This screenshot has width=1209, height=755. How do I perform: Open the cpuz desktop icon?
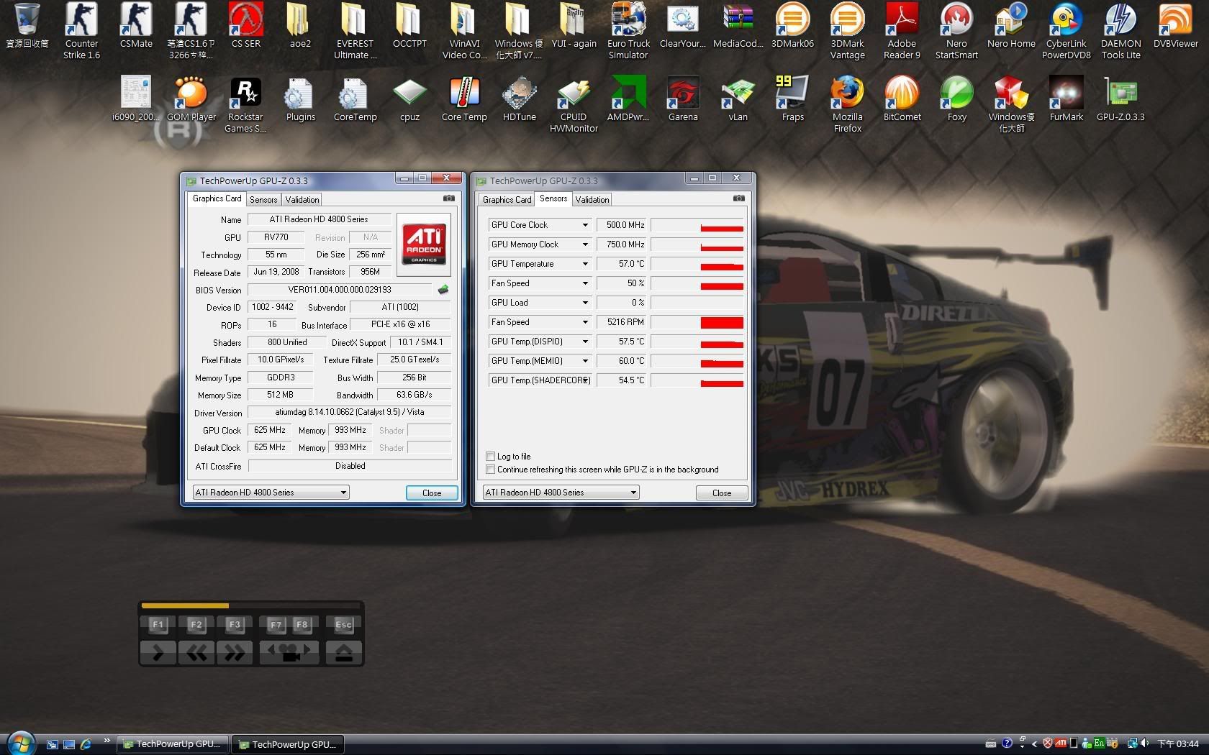point(409,99)
